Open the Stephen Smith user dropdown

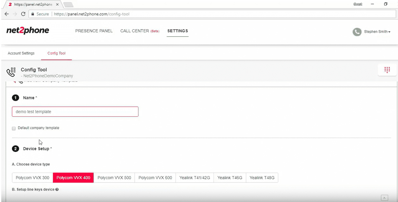(377, 32)
